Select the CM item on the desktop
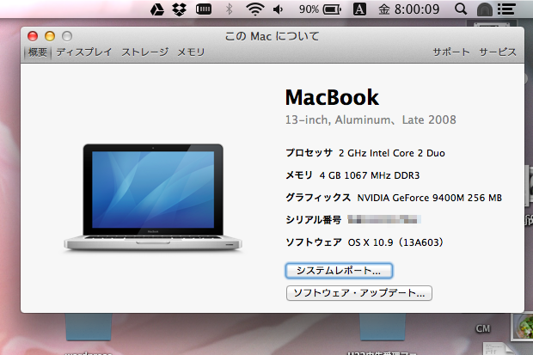The height and width of the screenshot is (355, 533). point(482,328)
